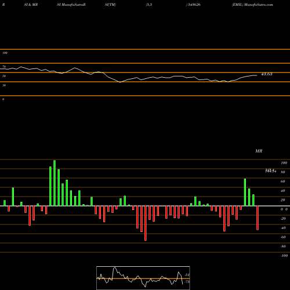Click the MR axis label -60

[283, 237]
